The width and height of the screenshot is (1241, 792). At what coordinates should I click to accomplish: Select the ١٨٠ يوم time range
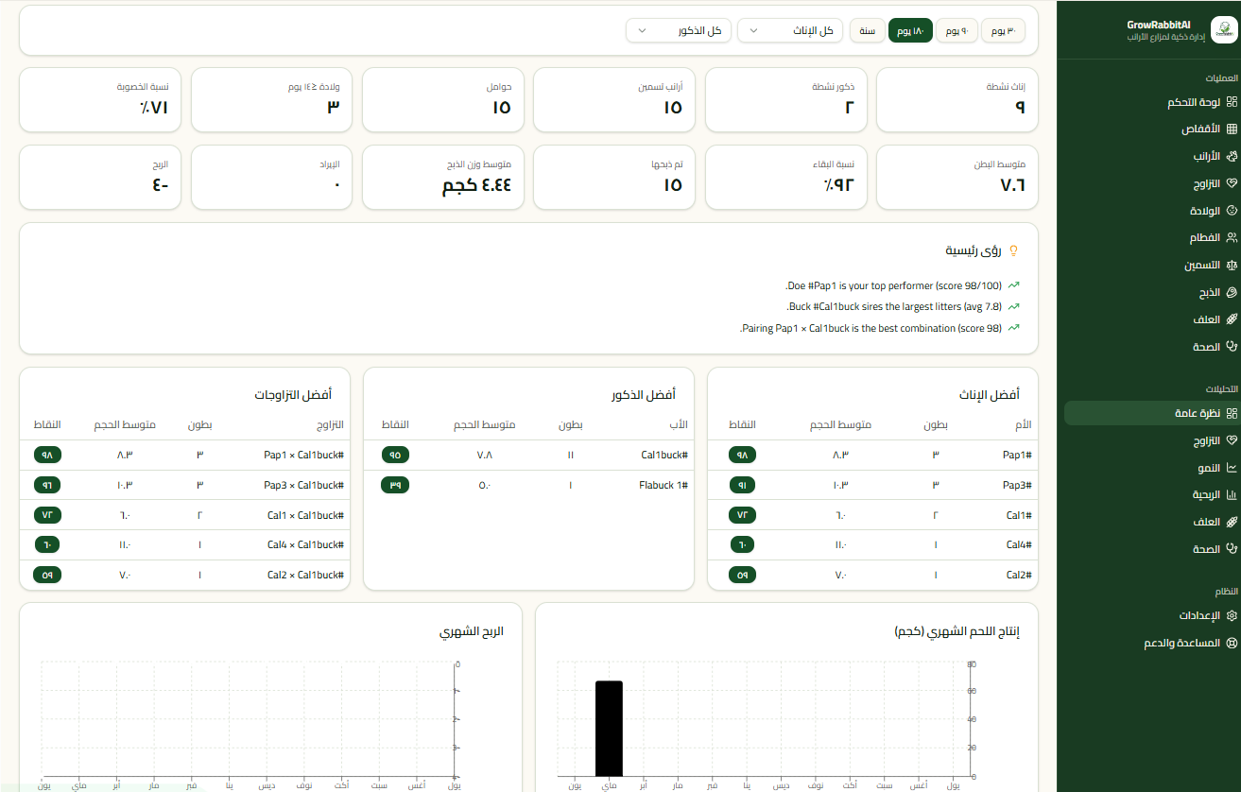[x=910, y=31]
